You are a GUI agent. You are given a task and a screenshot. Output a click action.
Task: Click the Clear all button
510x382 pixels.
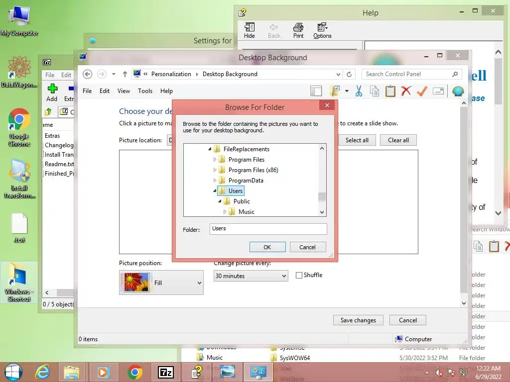[x=398, y=140]
